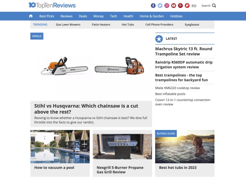246x179 pixels.
Task: Go to the home icon in navbar
Action: tap(31, 16)
